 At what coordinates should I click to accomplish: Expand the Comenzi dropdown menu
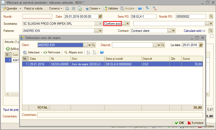pyautogui.click(x=56, y=8)
